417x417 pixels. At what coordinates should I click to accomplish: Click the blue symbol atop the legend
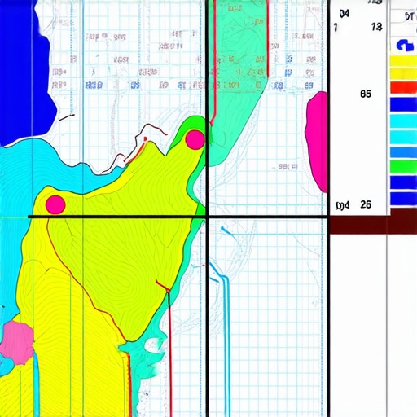coord(405,46)
